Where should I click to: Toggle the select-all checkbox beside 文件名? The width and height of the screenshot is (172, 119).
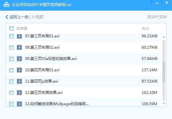(11, 29)
